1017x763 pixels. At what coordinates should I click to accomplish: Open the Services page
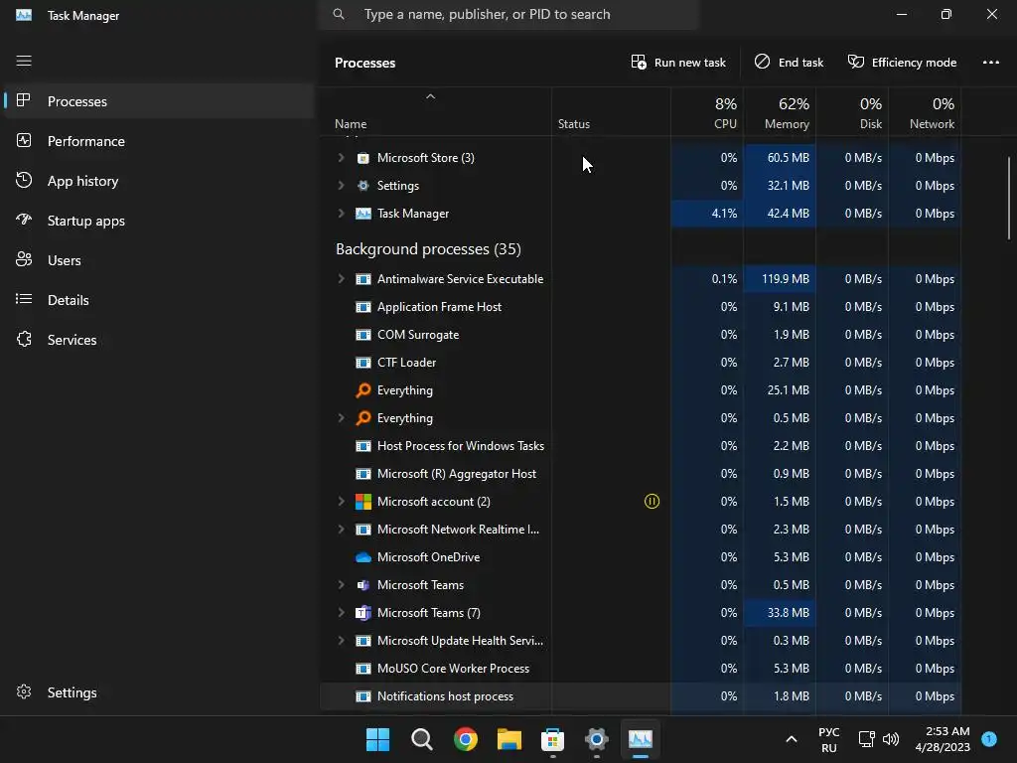pos(158,340)
